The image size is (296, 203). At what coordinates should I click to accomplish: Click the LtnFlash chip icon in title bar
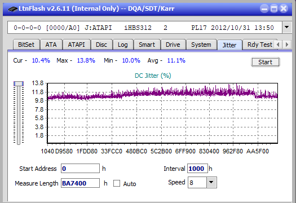pos(12,8)
